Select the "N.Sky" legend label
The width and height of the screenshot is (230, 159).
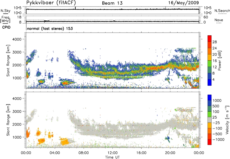click(x=5, y=11)
